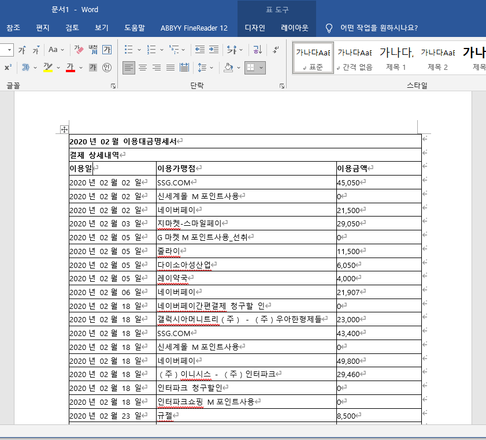The image size is (486, 440).
Task: Apply text effects and typography
Action: tap(25, 68)
